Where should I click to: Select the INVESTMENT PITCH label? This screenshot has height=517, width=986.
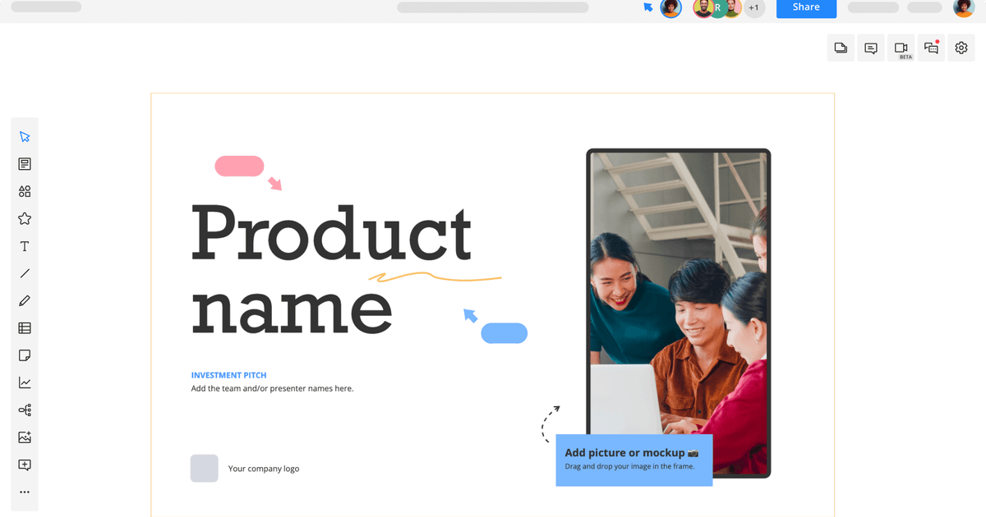229,375
